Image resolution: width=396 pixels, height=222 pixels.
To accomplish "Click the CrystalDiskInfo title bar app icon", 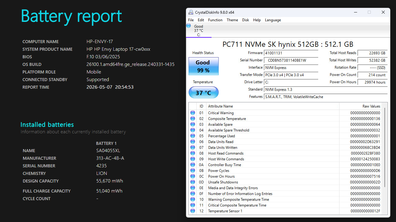I will click(x=191, y=12).
